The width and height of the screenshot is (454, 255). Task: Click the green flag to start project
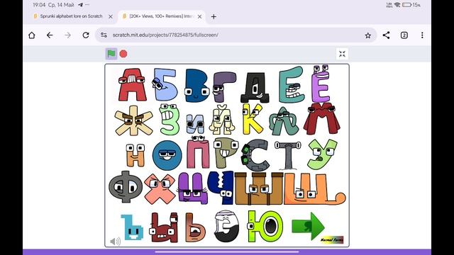click(111, 54)
